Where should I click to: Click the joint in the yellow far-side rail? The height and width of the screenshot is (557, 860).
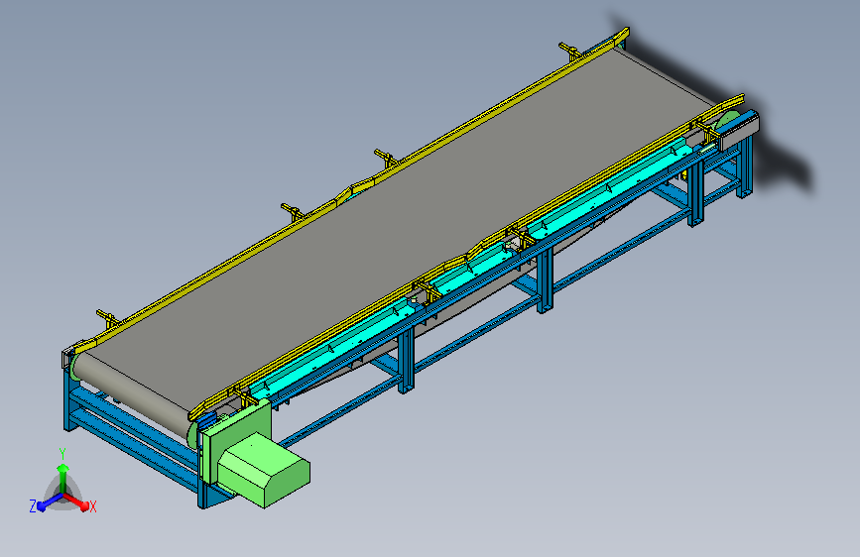point(344,194)
